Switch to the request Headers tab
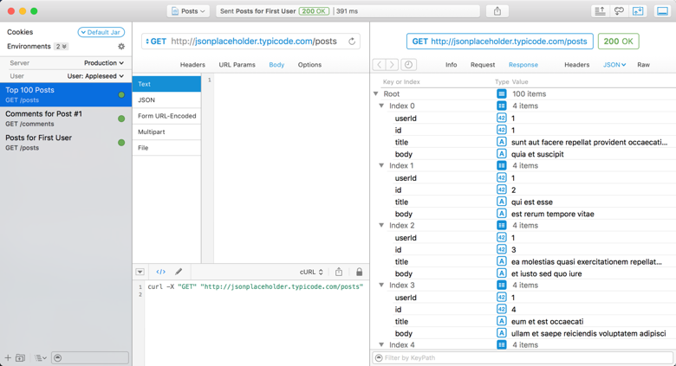The width and height of the screenshot is (676, 366). click(x=192, y=65)
